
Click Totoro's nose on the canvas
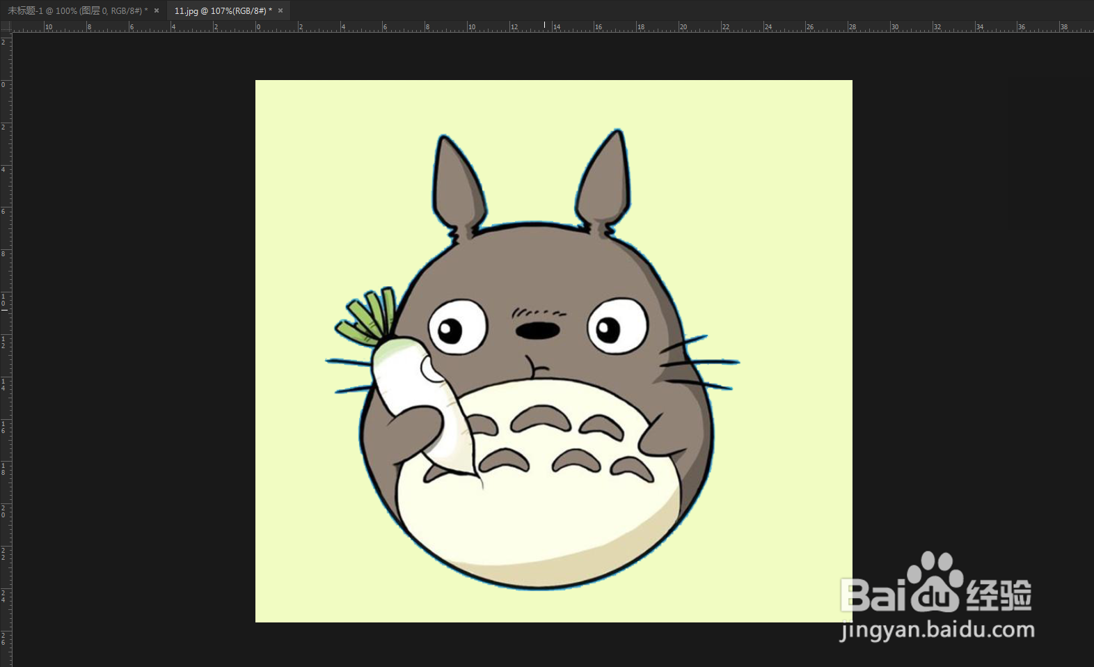click(x=537, y=331)
